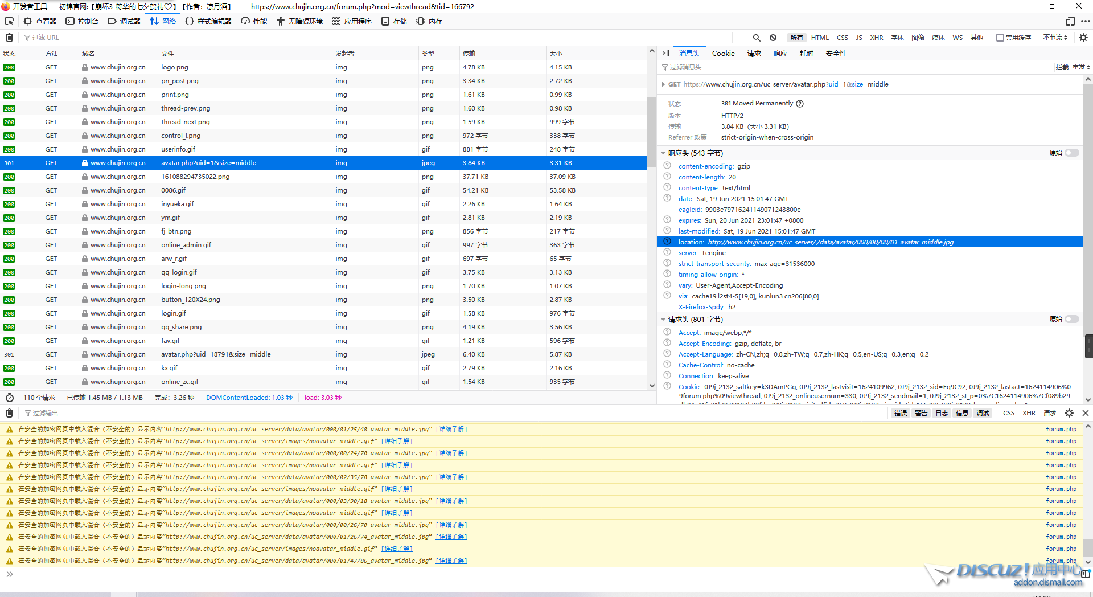Image resolution: width=1093 pixels, height=597 pixels.
Task: Open the Style Editor (样式编辑器) panel
Action: tap(208, 21)
